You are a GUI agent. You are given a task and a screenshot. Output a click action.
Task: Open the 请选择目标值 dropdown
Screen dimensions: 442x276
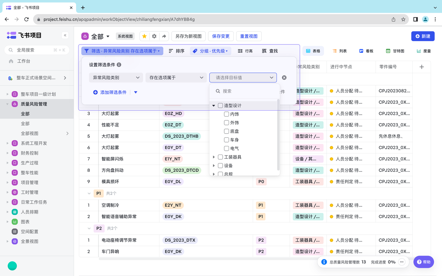243,78
